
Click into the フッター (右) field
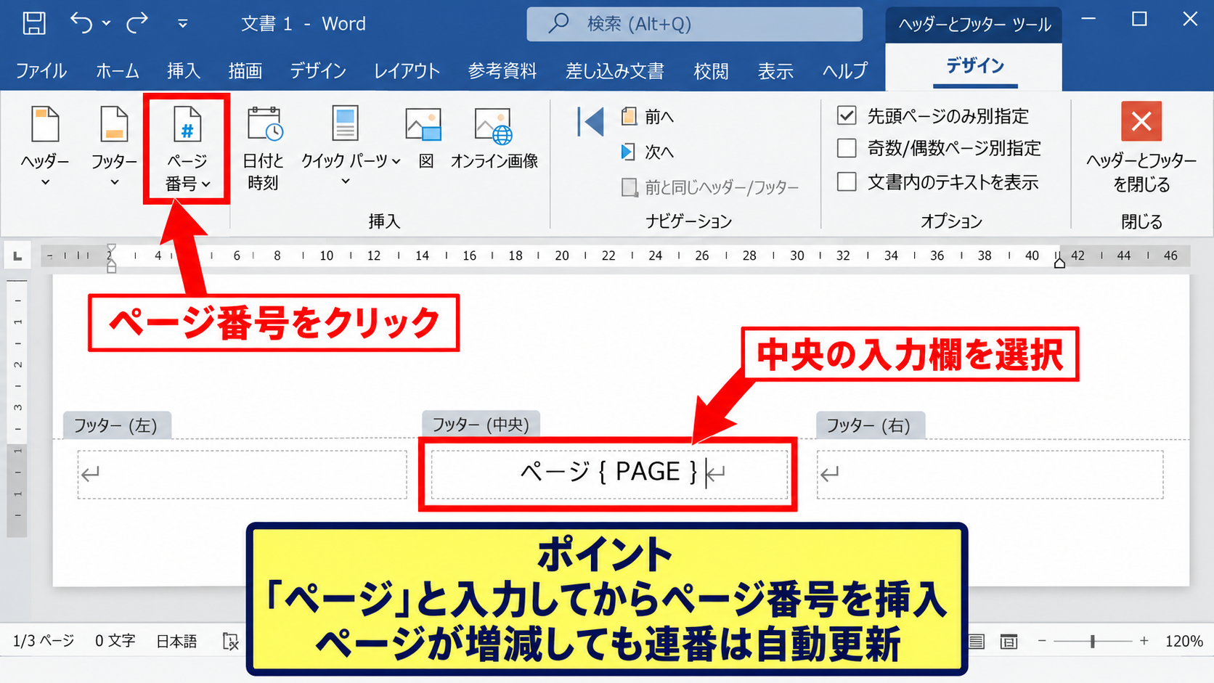coord(990,474)
